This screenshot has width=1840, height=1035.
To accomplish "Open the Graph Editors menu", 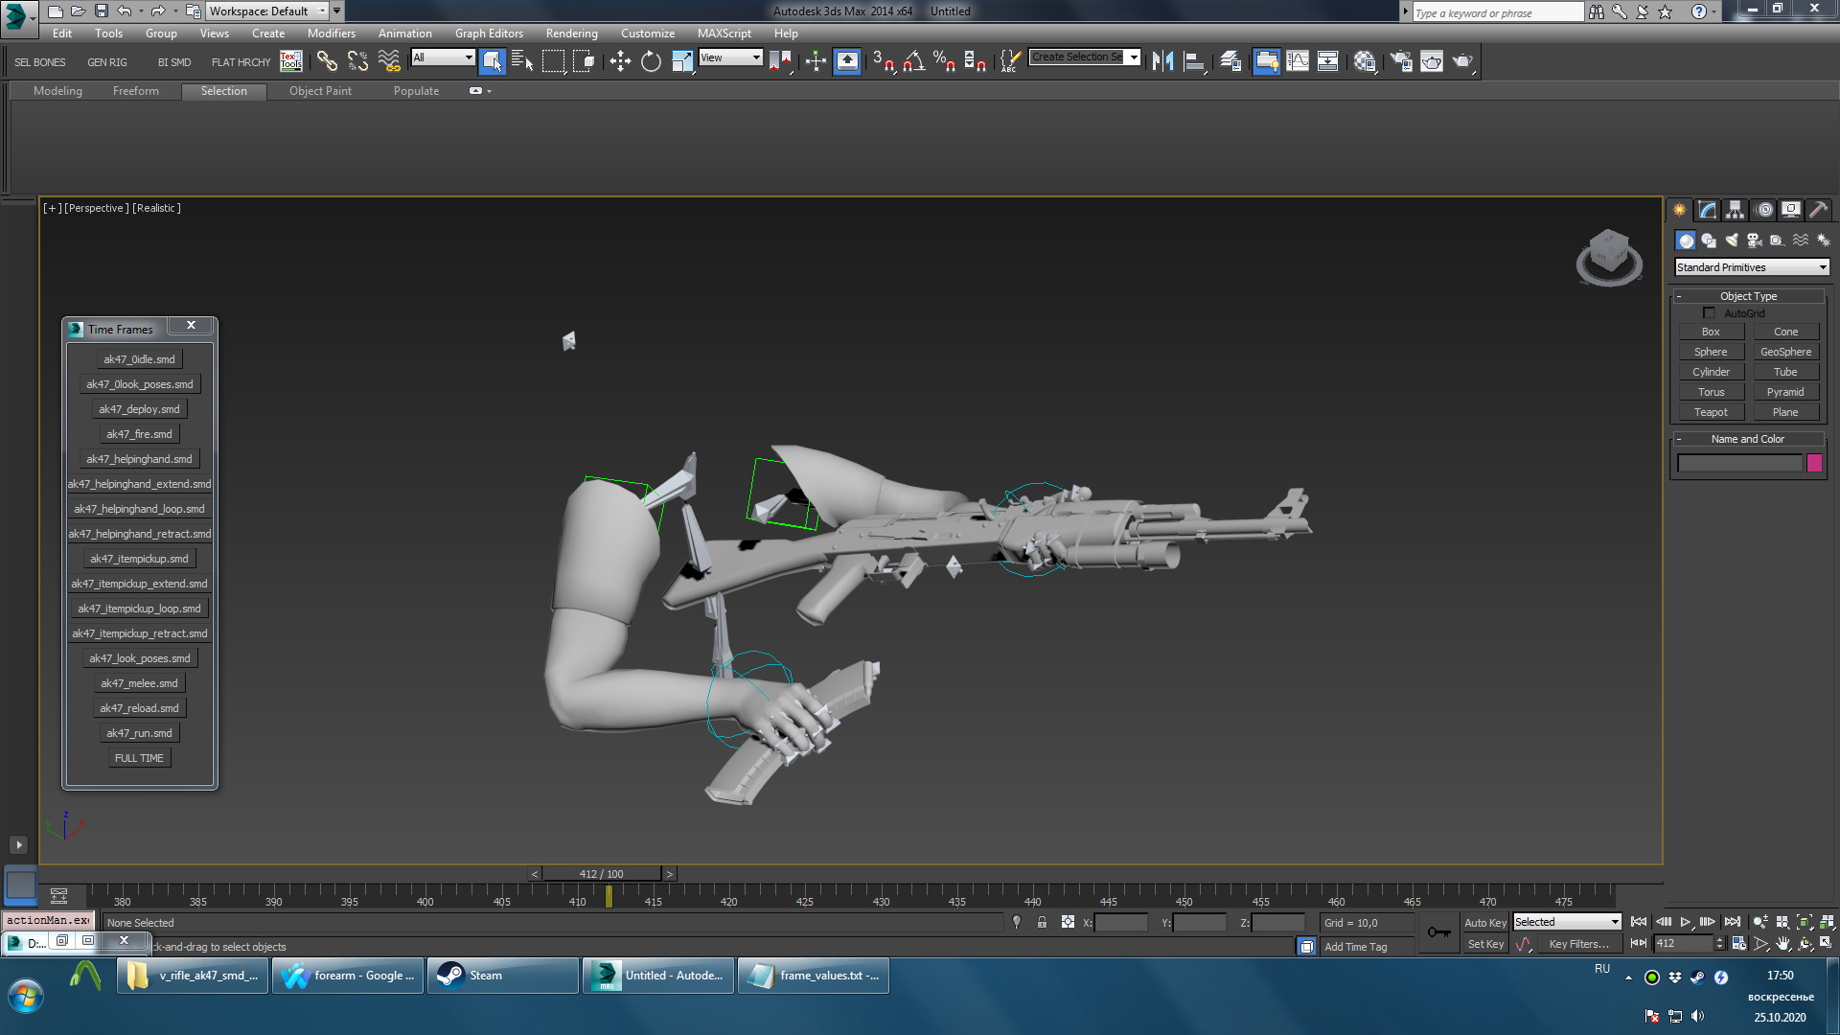I will tap(489, 34).
